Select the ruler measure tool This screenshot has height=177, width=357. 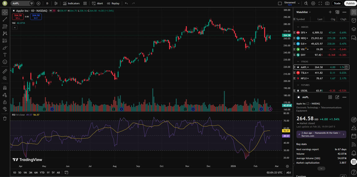(x=5, y=71)
